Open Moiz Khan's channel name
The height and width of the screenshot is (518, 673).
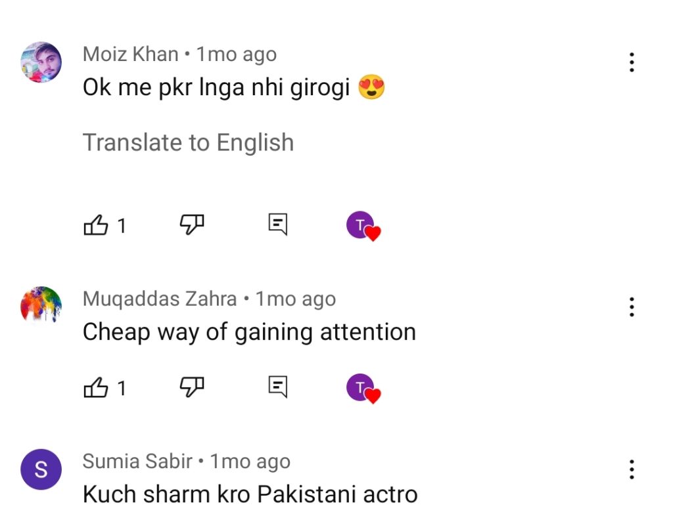point(131,54)
